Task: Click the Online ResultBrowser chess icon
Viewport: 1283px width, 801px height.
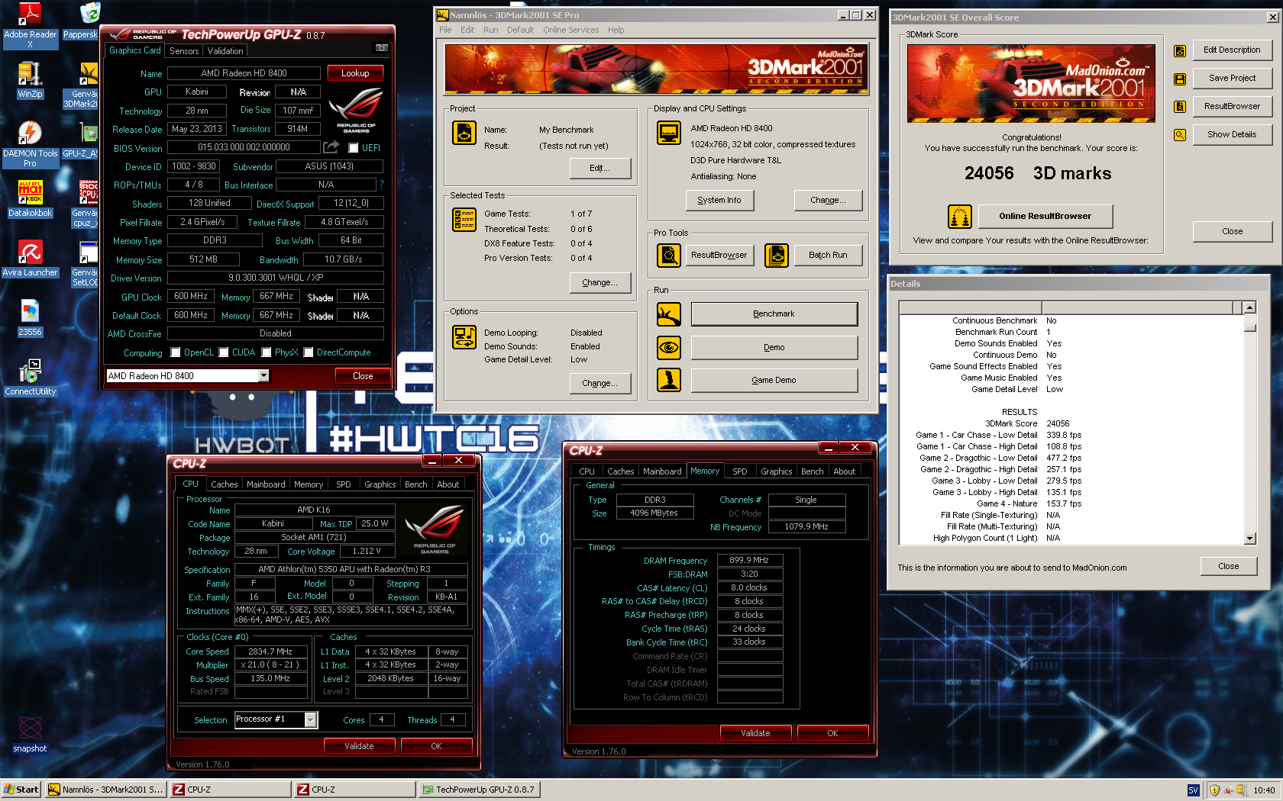Action: point(960,217)
